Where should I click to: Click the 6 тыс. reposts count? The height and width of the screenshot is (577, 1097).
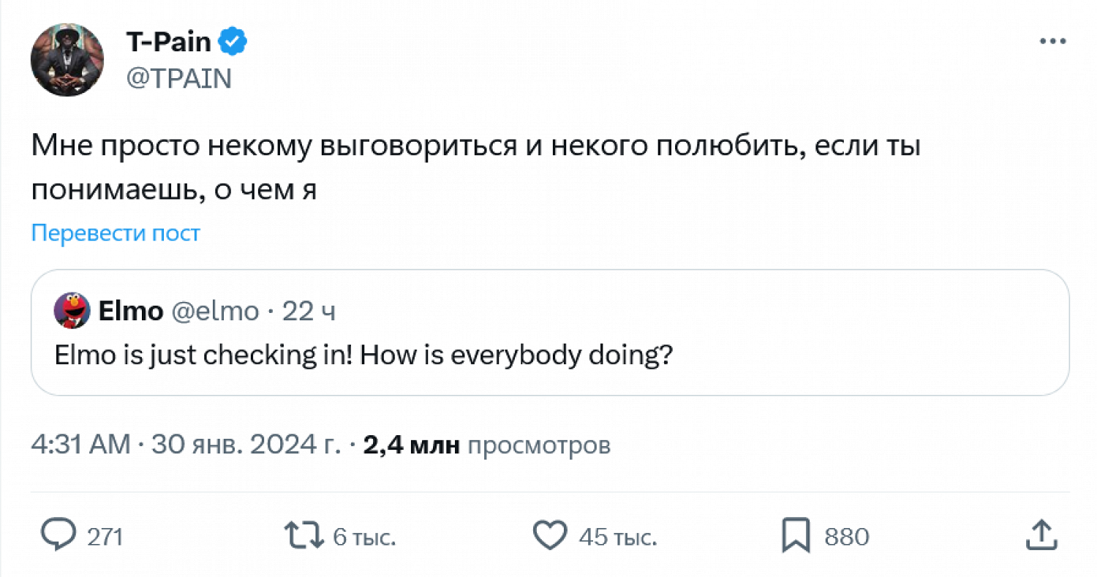[x=364, y=538]
